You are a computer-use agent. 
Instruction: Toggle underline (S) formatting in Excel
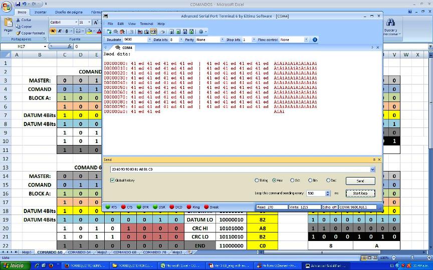tap(67, 31)
